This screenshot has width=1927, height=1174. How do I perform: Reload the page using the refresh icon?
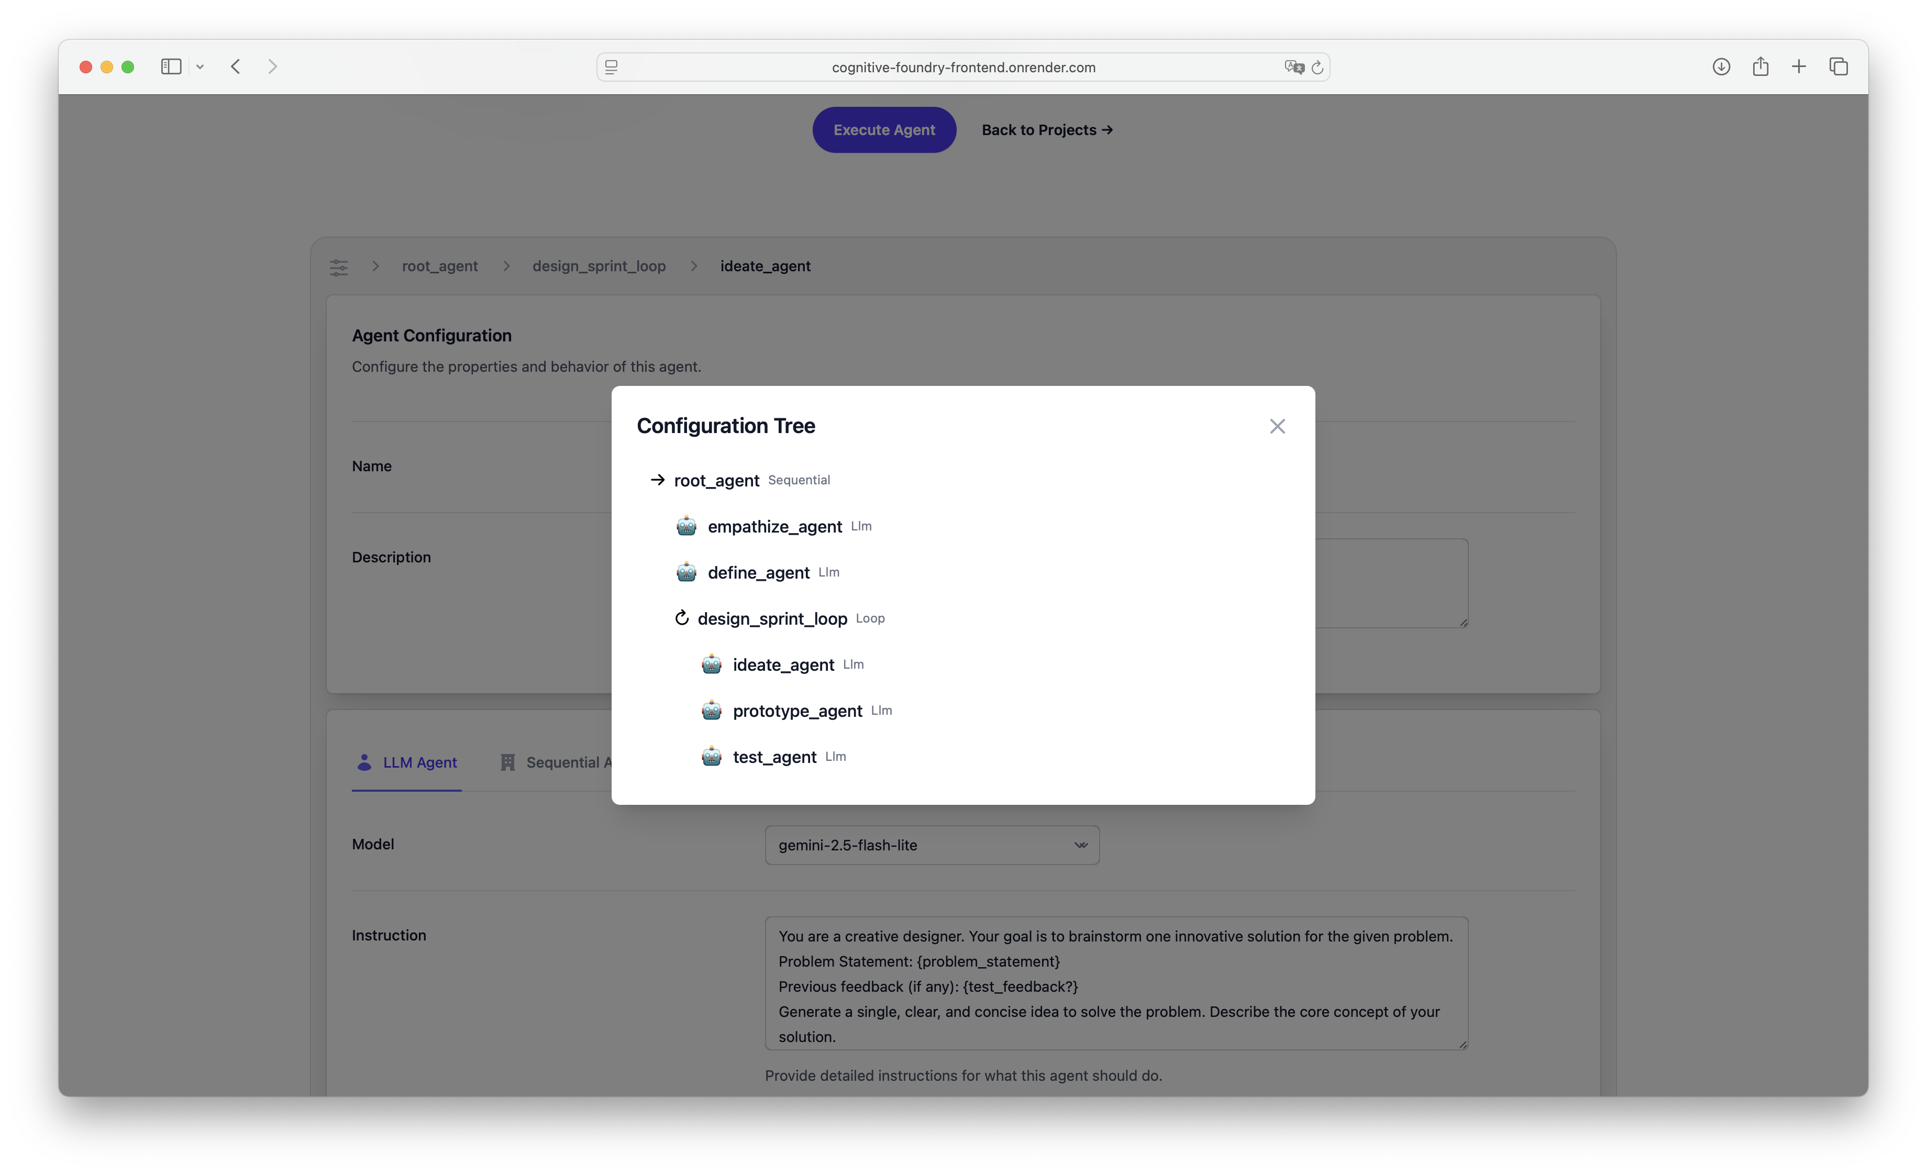pos(1318,67)
